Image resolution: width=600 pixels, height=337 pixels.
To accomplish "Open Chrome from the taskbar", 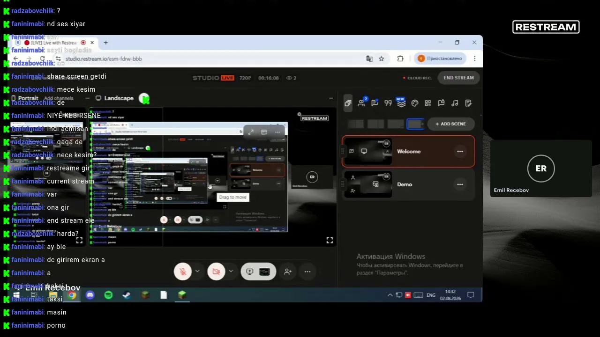I will [x=72, y=295].
